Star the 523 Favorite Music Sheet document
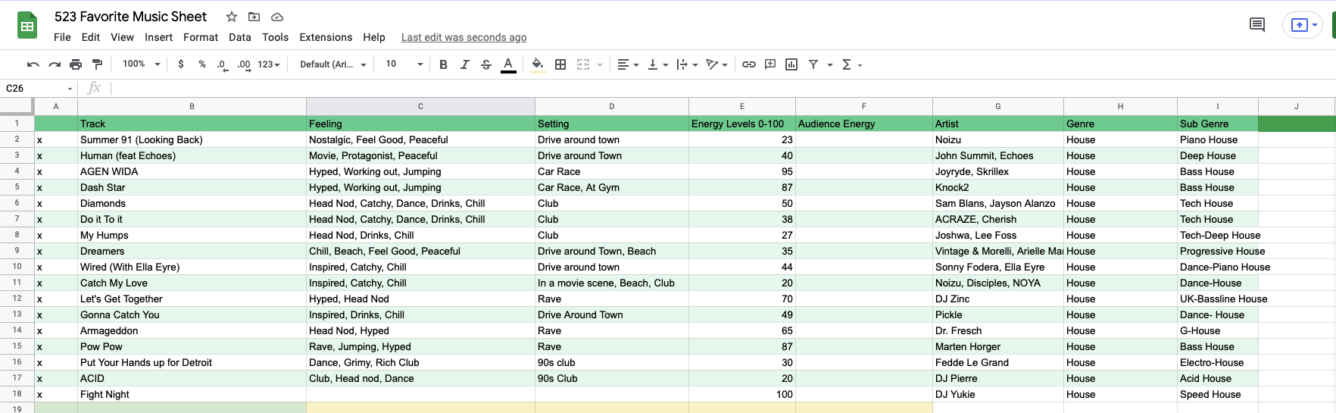 coord(232,17)
